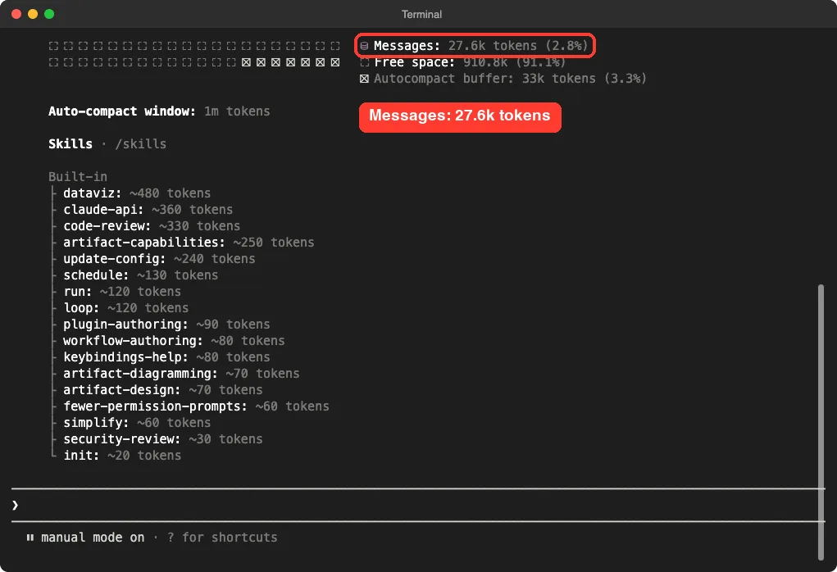This screenshot has width=837, height=572.
Task: Select the 'schedule: ~130 tokens' row
Action: pos(140,275)
